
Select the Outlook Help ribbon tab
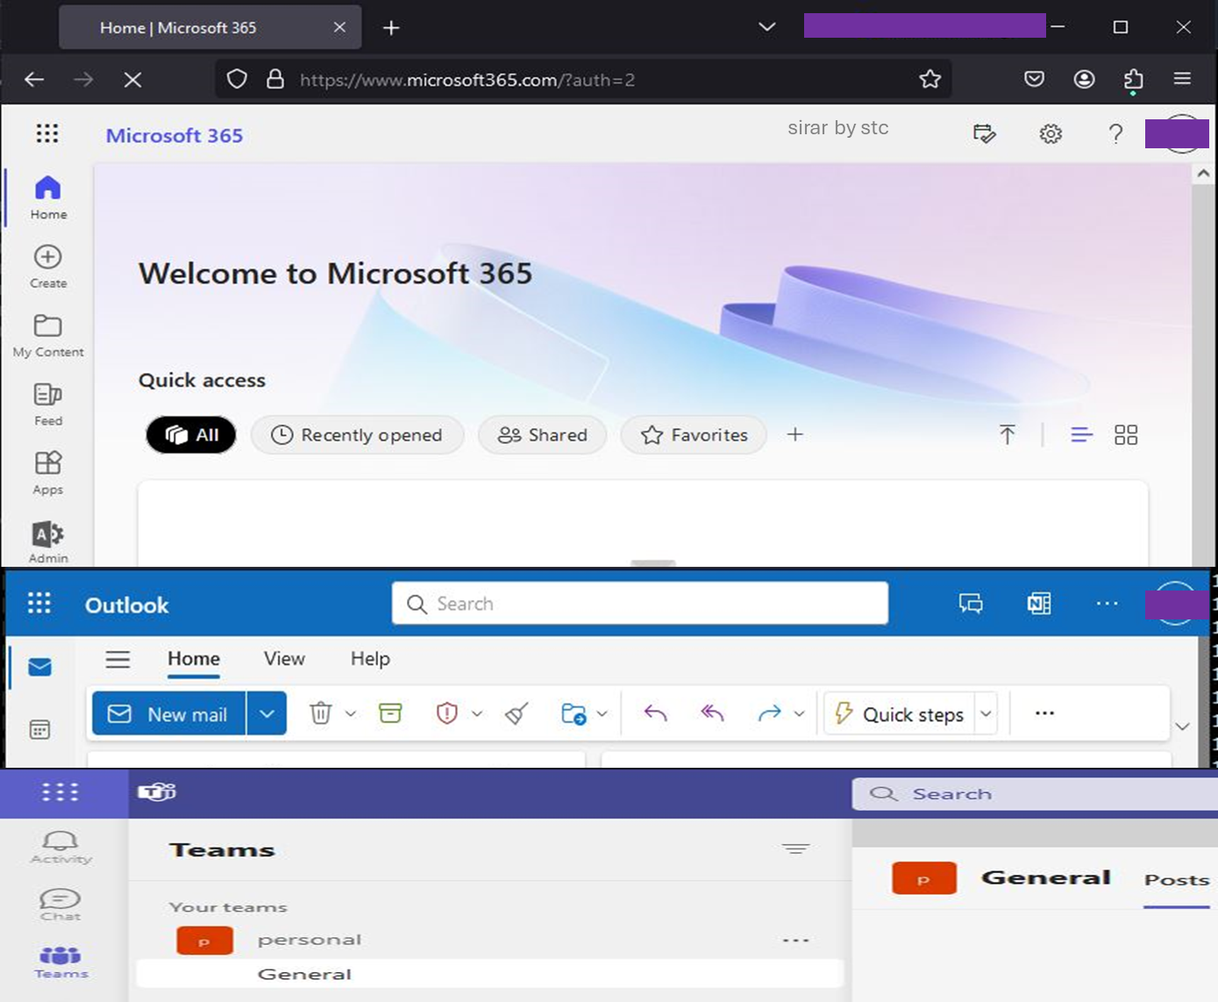coord(370,659)
